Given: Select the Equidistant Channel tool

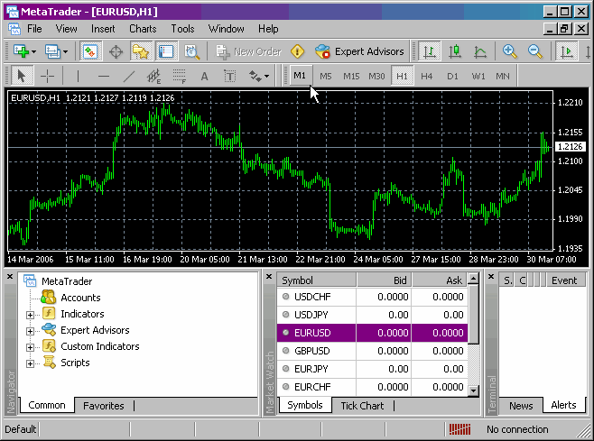Looking at the screenshot, I should click(x=153, y=76).
